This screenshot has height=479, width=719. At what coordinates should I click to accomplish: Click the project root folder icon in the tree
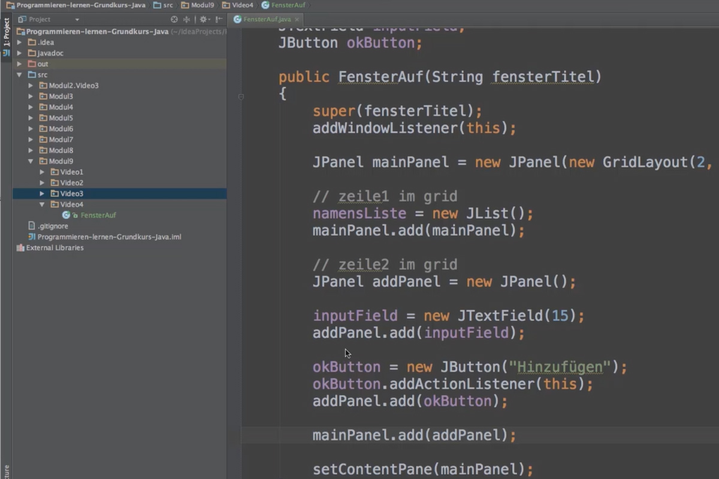pyautogui.click(x=21, y=32)
